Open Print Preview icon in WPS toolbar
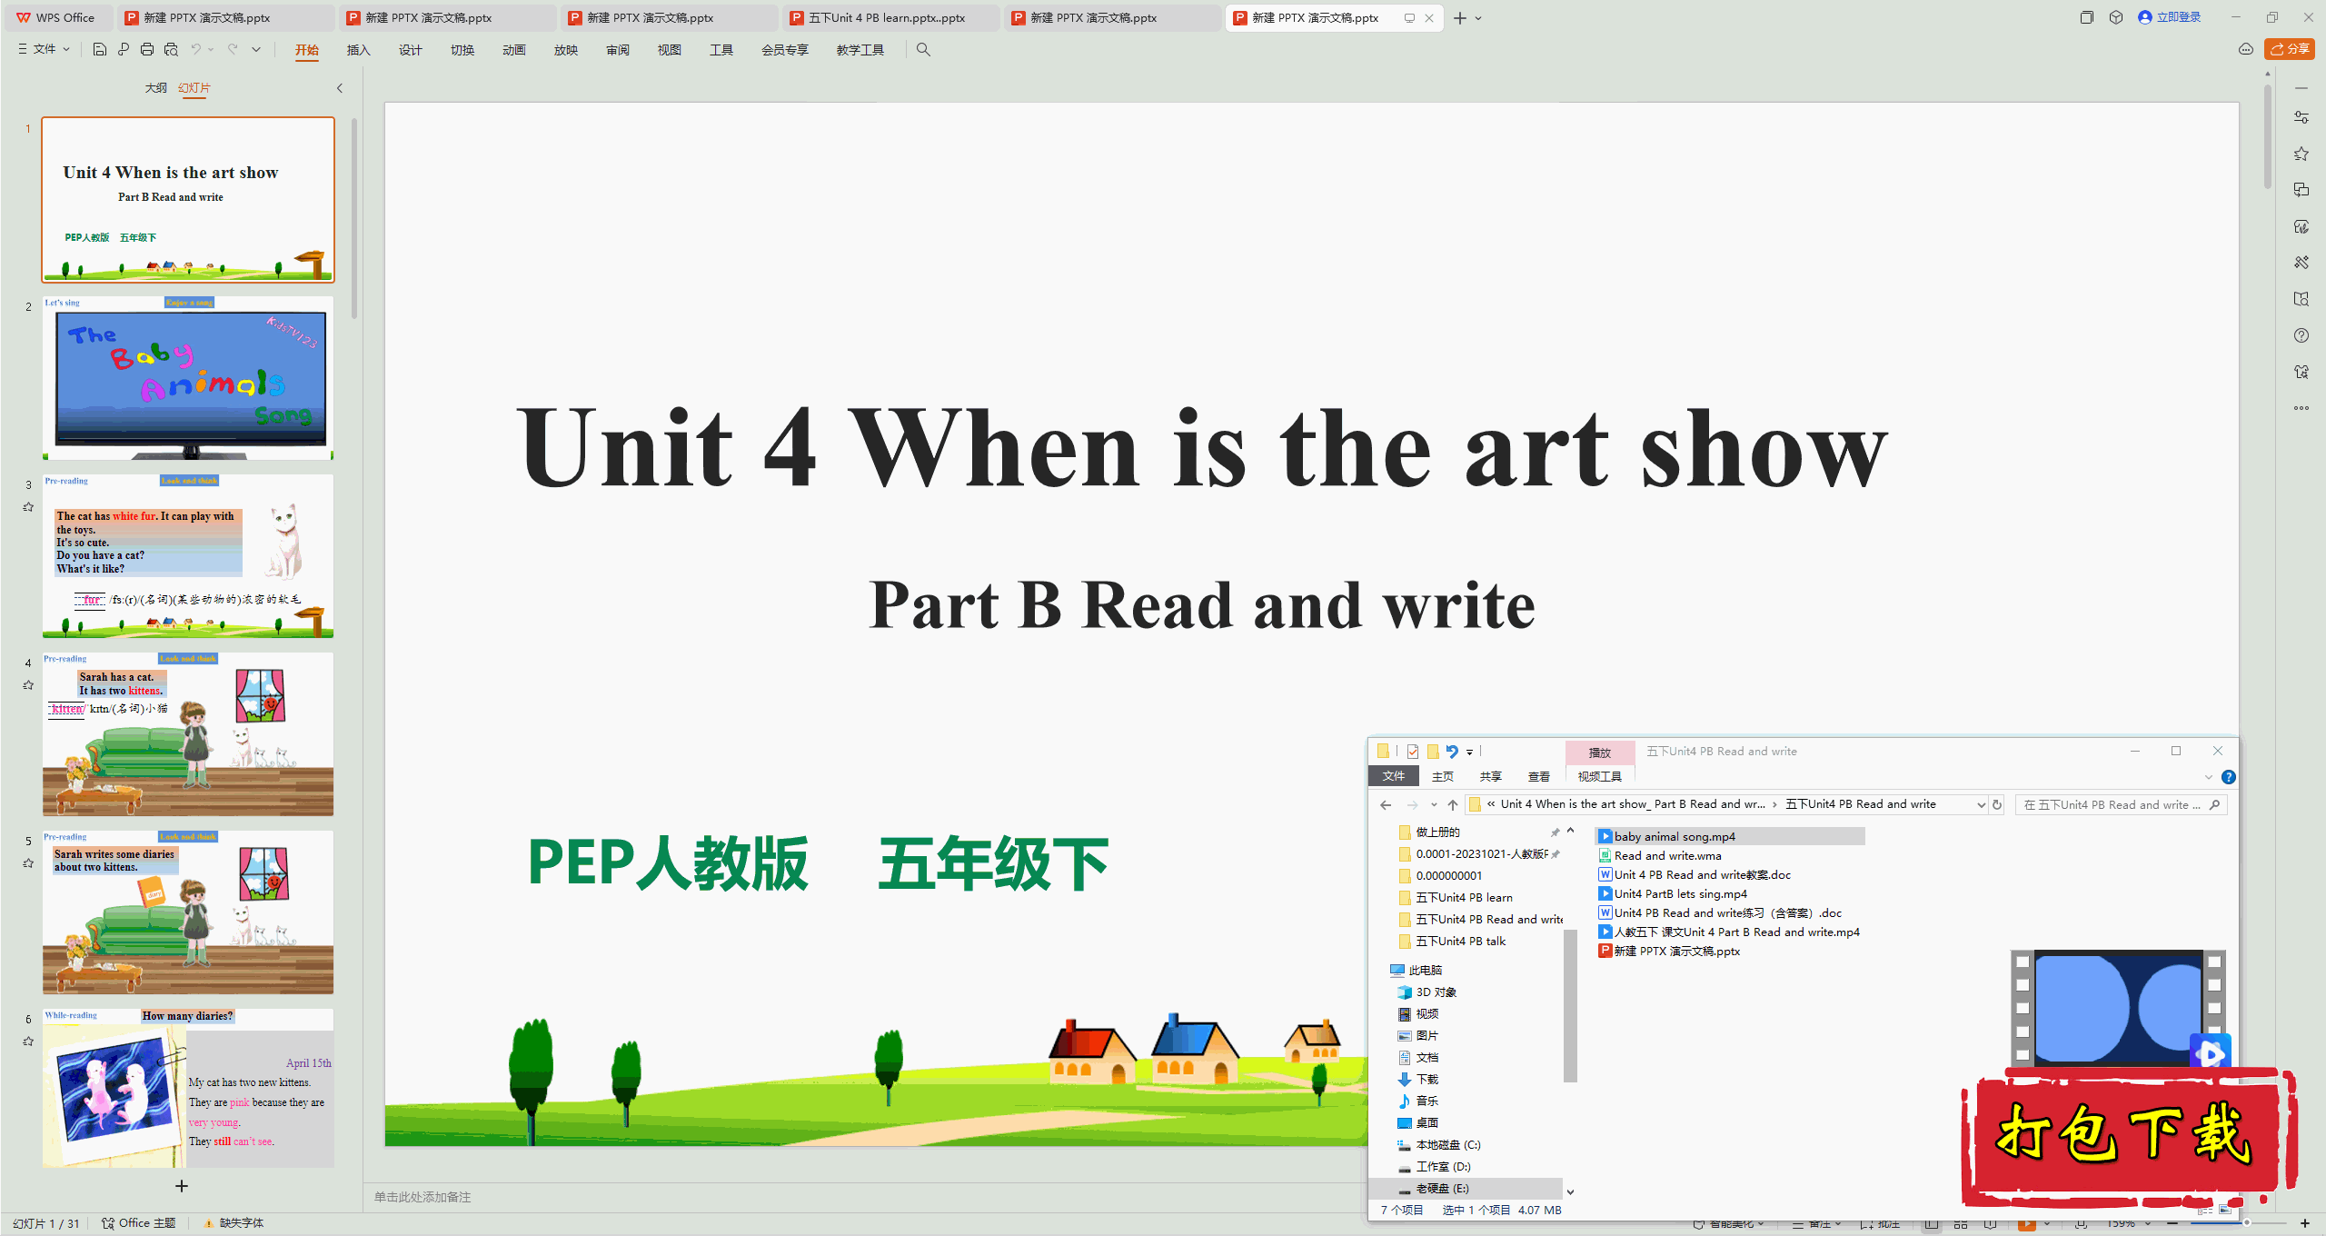 [171, 49]
